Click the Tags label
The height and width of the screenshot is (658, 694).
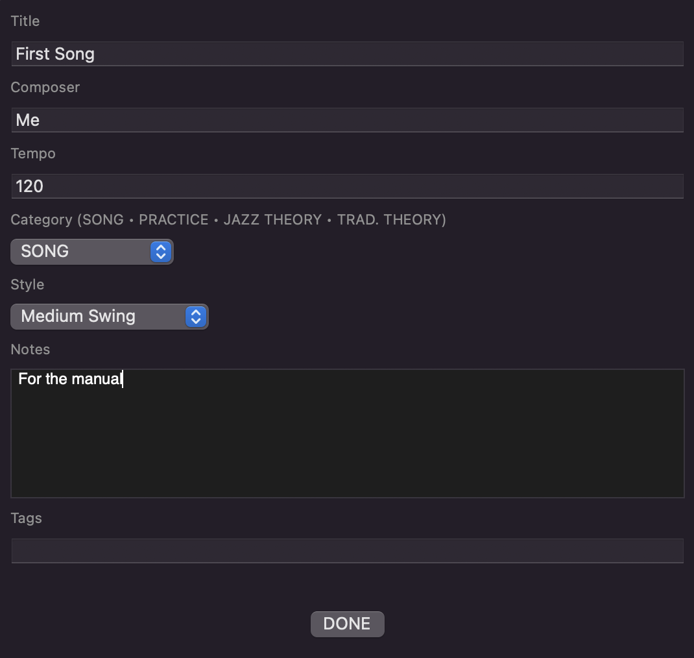(x=27, y=518)
